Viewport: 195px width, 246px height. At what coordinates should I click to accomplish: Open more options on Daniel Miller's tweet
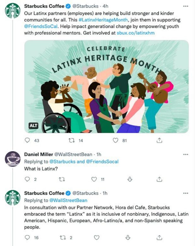pos(186,154)
